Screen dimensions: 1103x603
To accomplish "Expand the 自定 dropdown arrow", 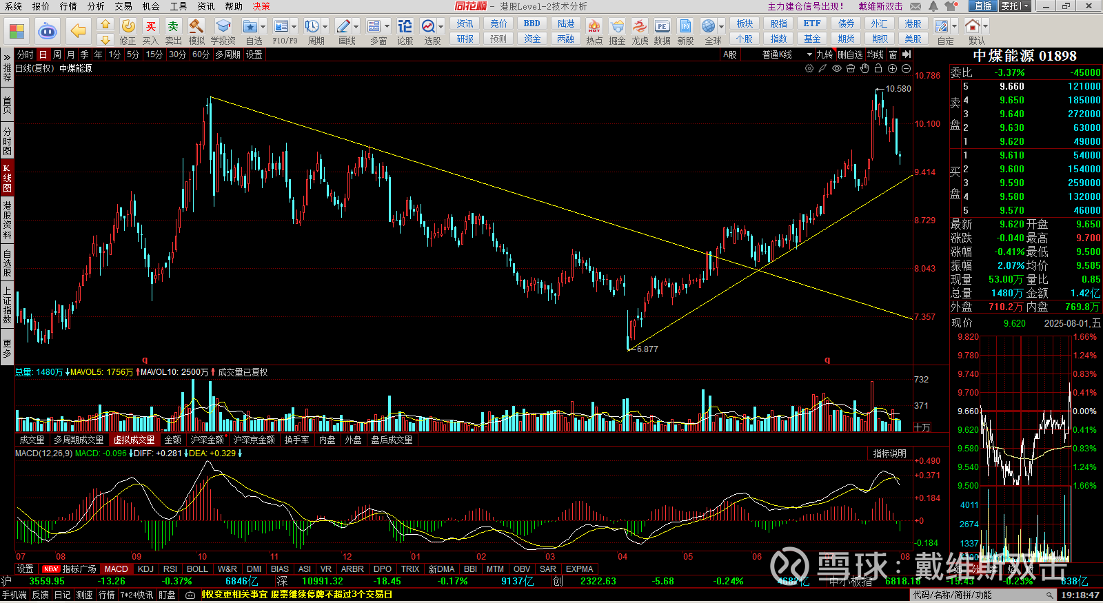I will (955, 27).
